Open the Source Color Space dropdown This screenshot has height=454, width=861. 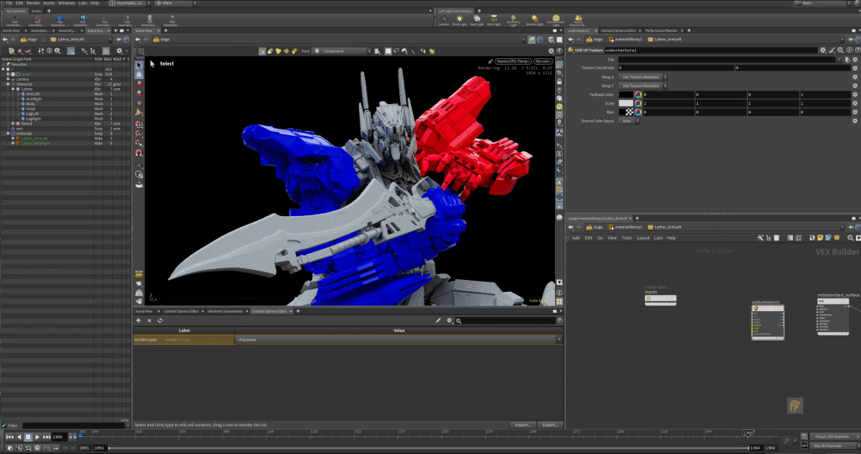pyautogui.click(x=629, y=120)
